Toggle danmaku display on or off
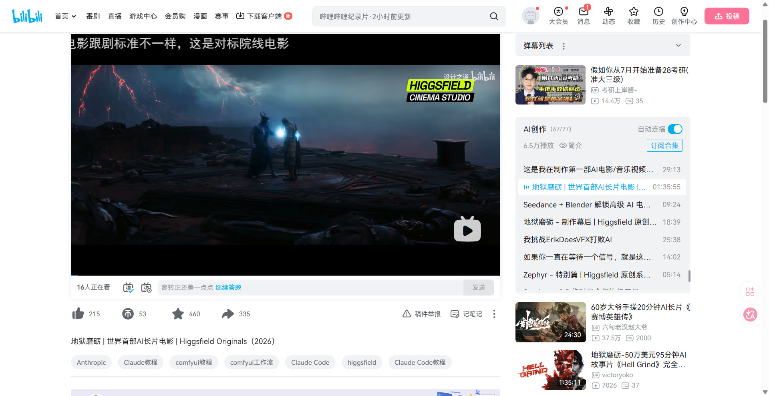 (128, 287)
